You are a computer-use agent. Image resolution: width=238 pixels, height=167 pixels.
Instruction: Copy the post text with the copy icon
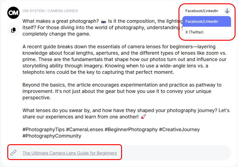pyautogui.click(x=13, y=30)
